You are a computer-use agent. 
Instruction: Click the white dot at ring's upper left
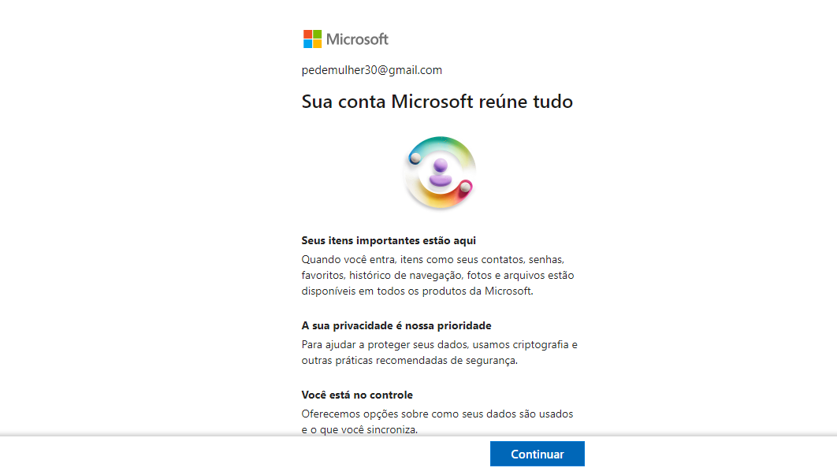[x=415, y=158]
